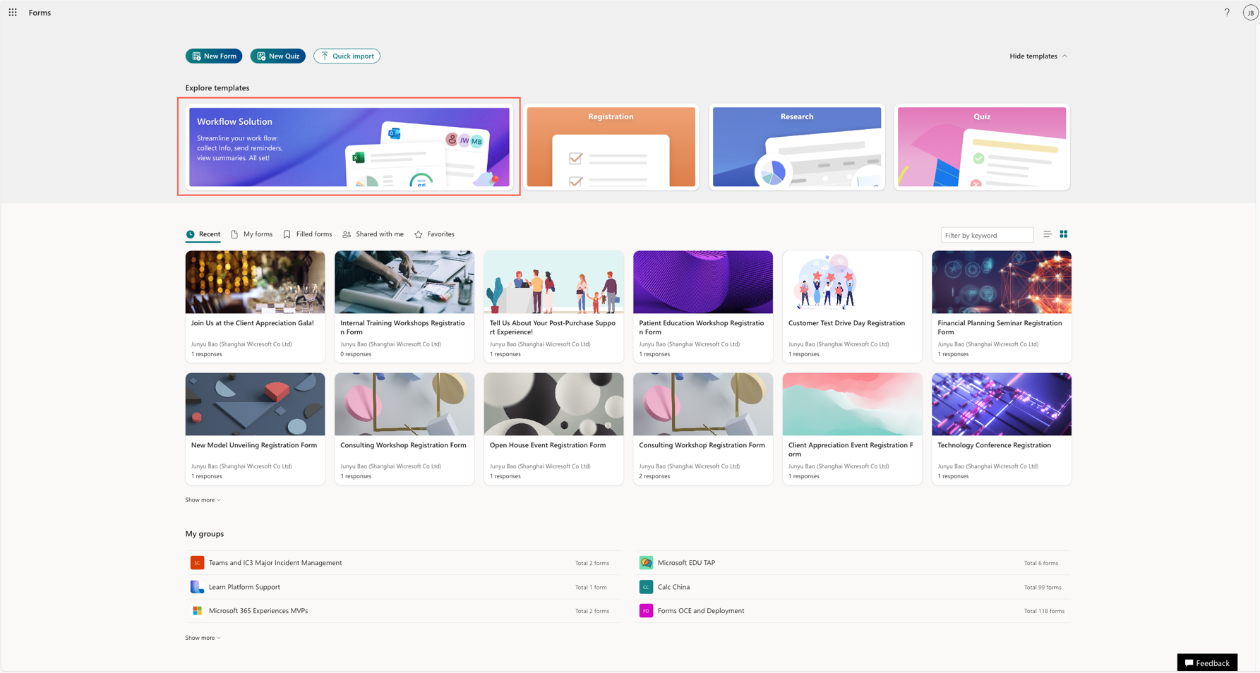Open Microsoft EDU TAP group icon
The width and height of the screenshot is (1260, 673).
click(646, 563)
